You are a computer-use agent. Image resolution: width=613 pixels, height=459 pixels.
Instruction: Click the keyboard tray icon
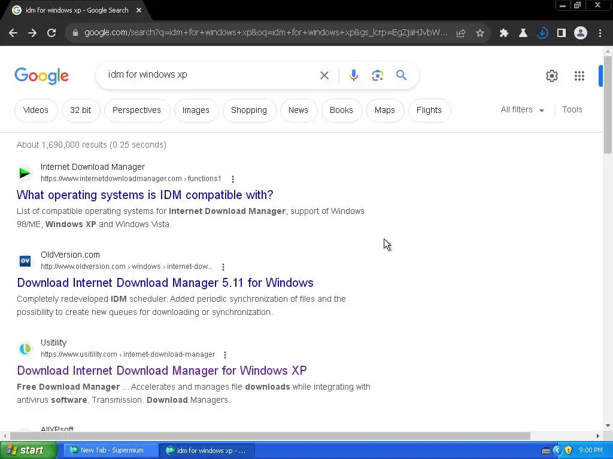pos(546,451)
